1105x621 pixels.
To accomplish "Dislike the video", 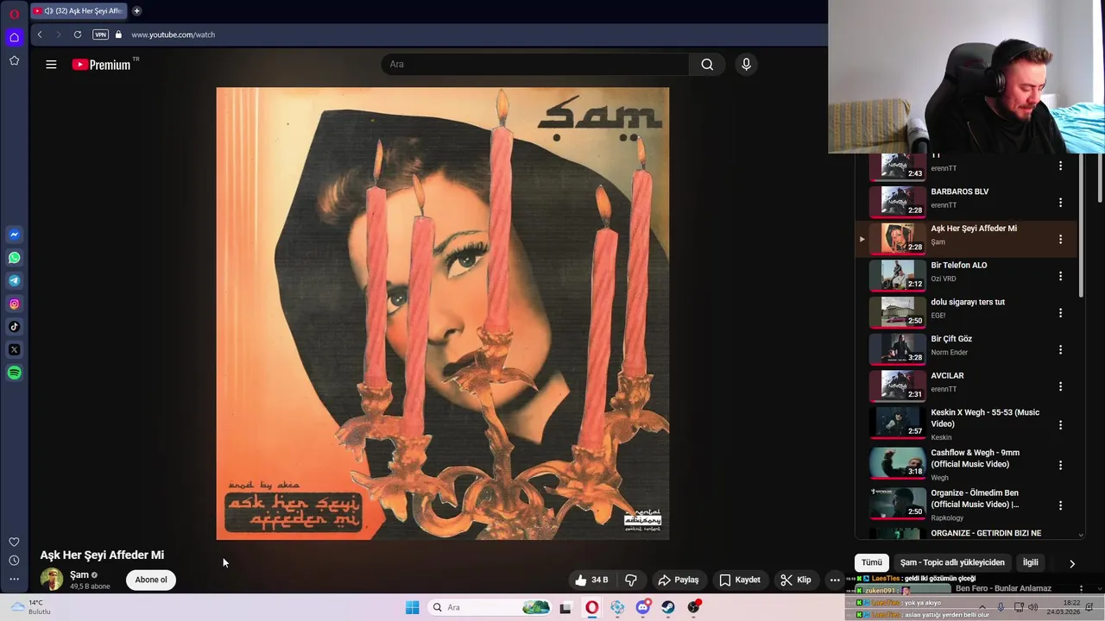I will click(631, 580).
